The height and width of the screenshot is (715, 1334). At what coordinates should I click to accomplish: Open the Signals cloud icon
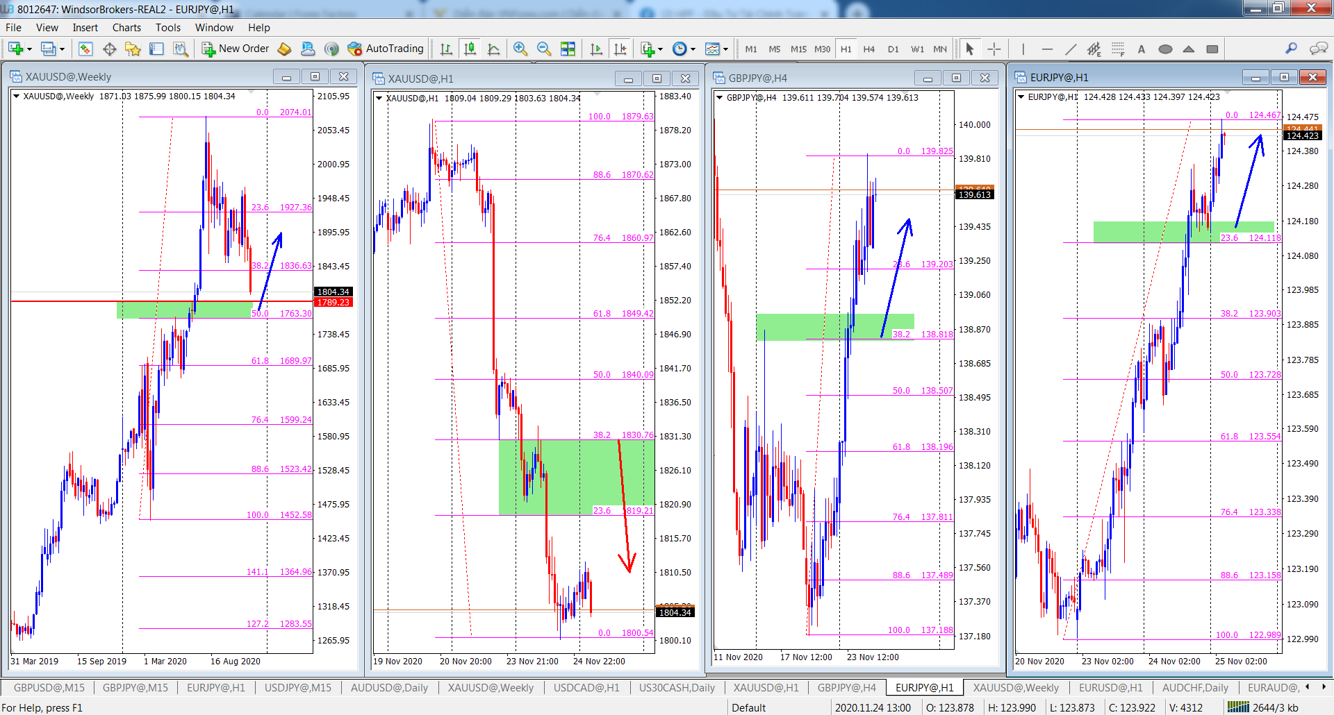[308, 49]
